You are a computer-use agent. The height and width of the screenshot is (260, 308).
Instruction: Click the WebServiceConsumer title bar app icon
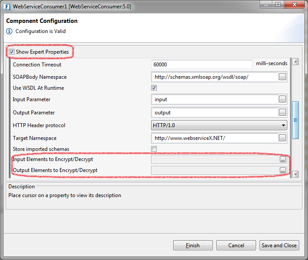coord(7,6)
